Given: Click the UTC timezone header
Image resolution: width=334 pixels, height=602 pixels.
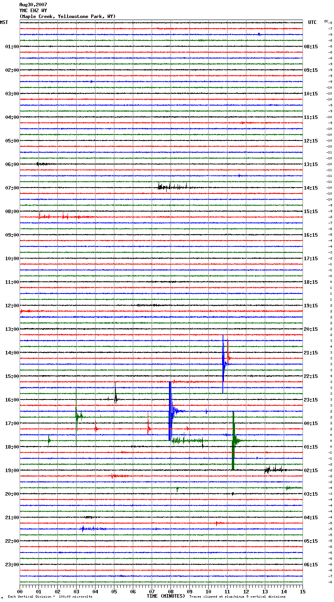Looking at the screenshot, I should tap(312, 22).
